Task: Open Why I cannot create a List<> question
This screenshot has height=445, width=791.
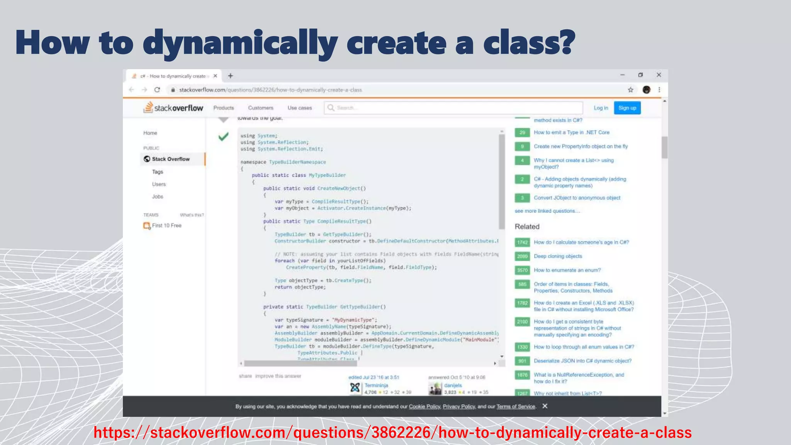Action: [574, 163]
